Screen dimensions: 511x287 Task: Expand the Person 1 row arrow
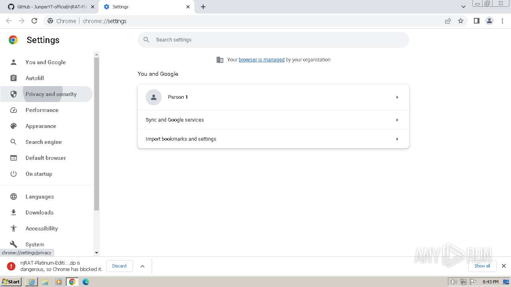397,97
